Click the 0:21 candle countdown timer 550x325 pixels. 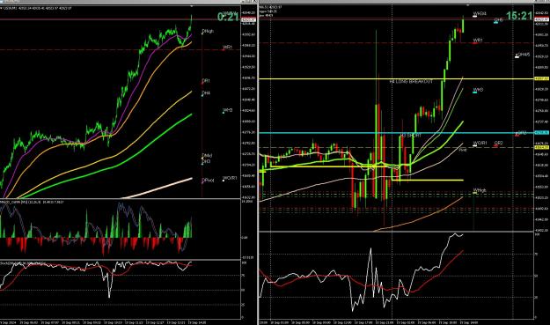(228, 17)
